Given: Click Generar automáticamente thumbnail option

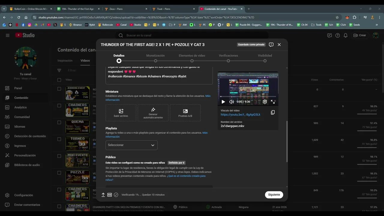Looking at the screenshot, I should (x=153, y=113).
